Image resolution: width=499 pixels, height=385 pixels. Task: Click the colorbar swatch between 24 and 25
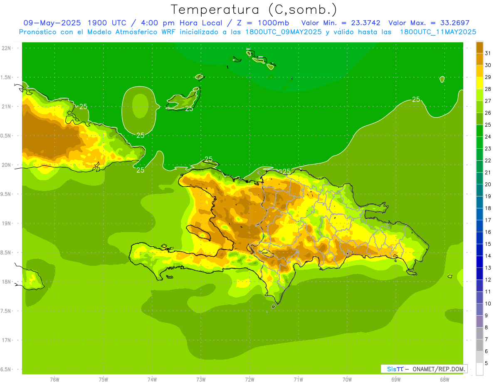[x=479, y=131]
